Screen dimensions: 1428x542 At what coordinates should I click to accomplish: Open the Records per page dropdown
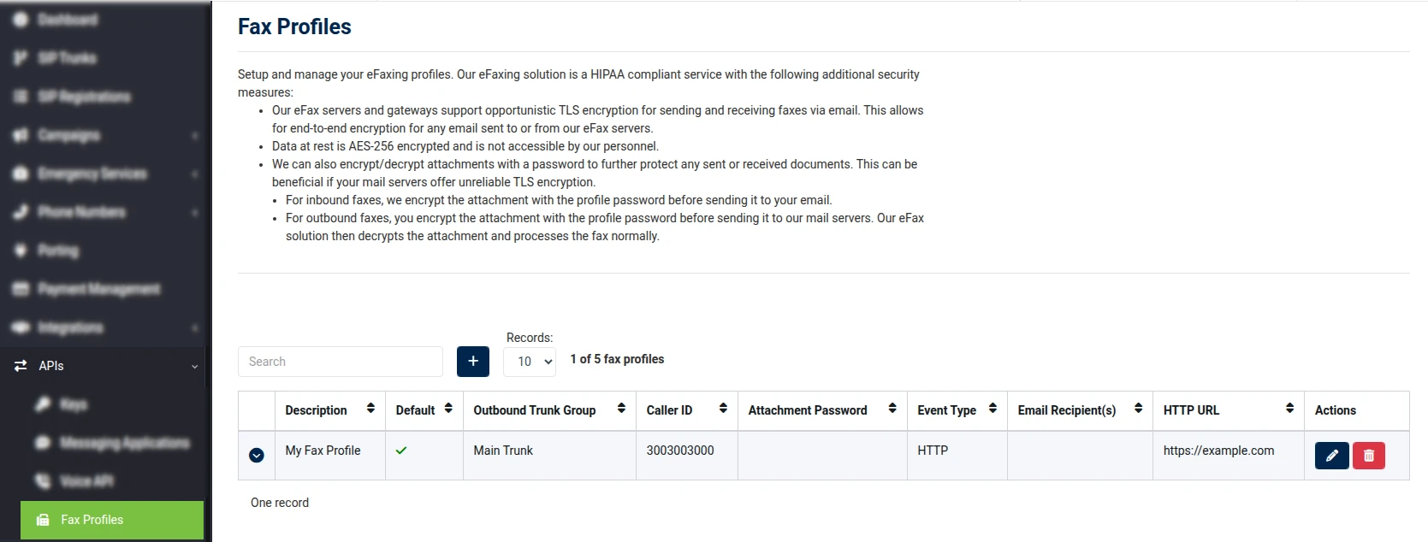coord(530,362)
